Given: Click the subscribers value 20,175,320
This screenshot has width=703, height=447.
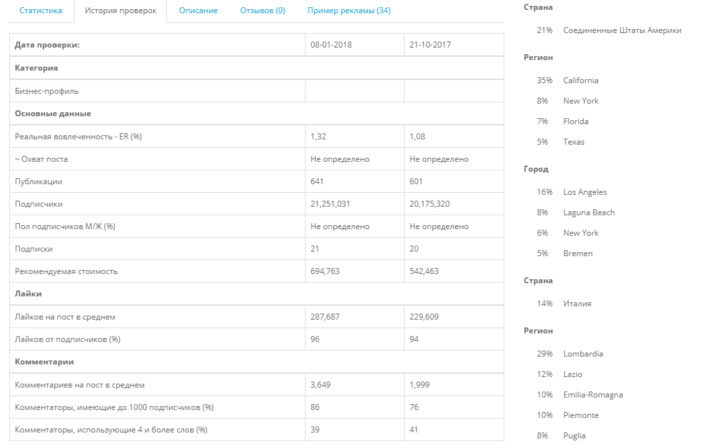Looking at the screenshot, I should pyautogui.click(x=430, y=204).
